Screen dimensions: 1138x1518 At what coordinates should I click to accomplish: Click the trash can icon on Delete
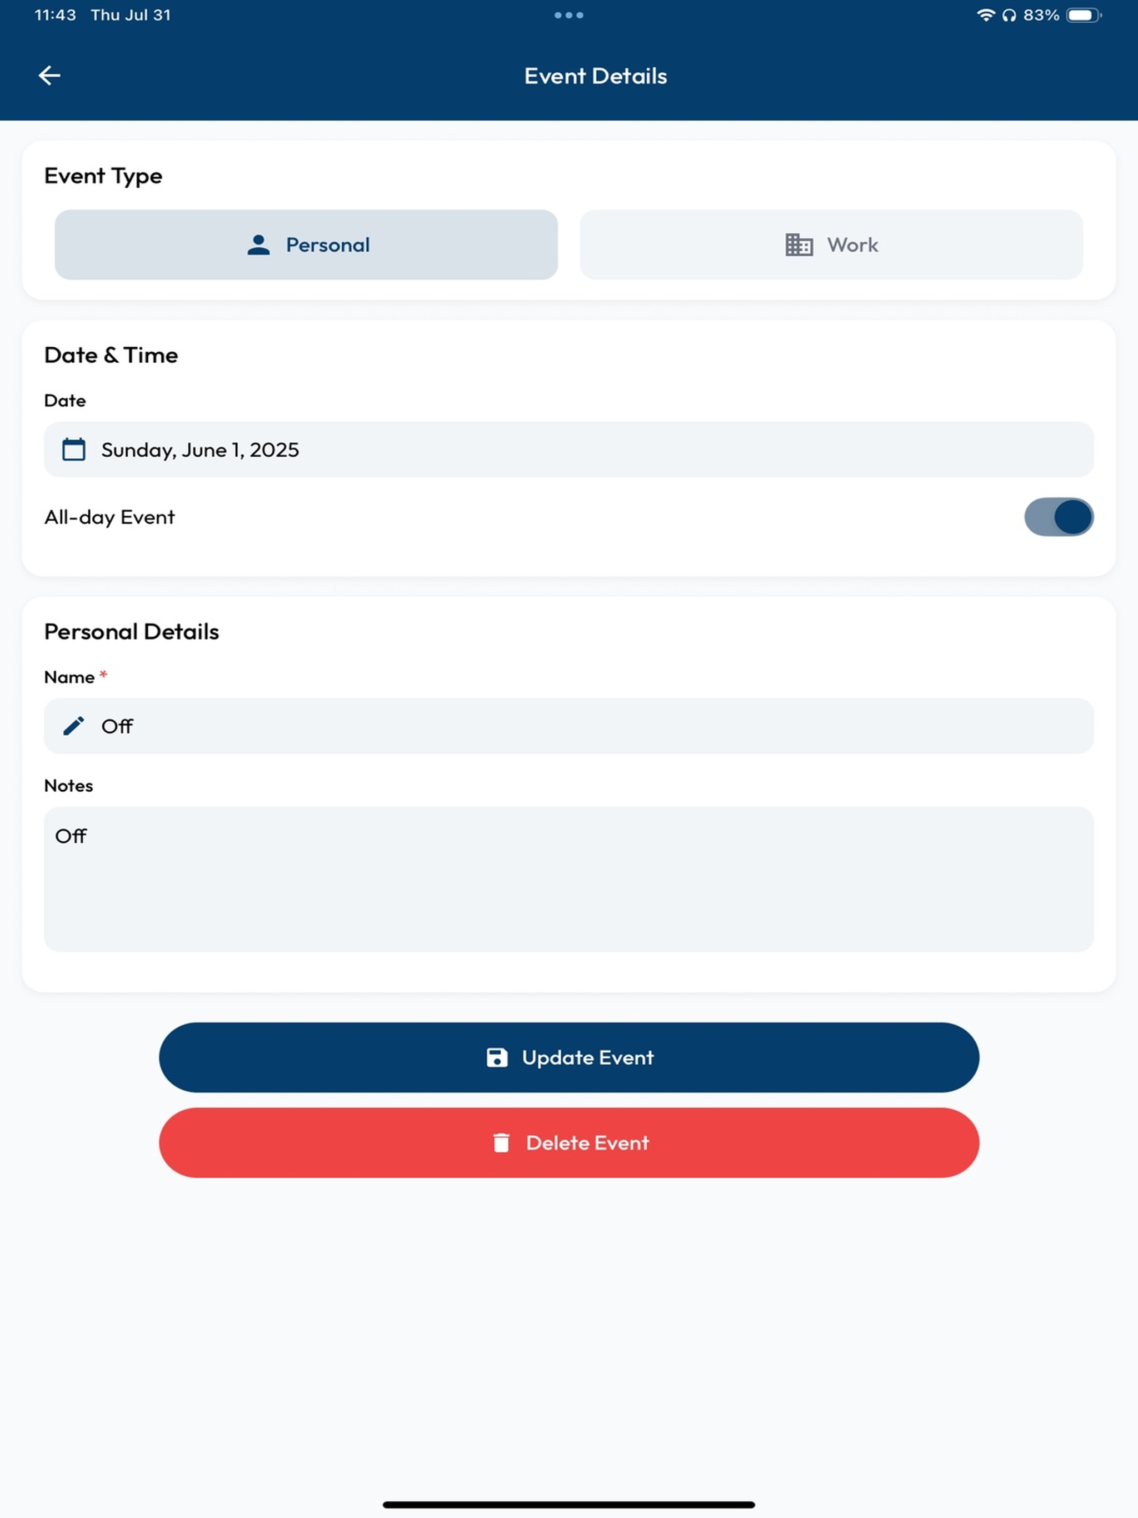502,1142
